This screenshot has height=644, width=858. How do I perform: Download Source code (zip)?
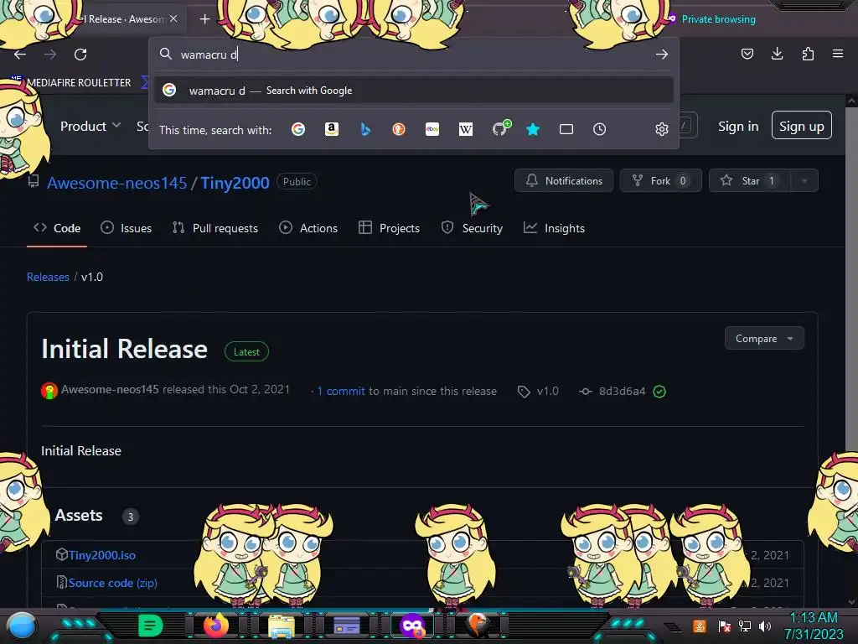113,583
